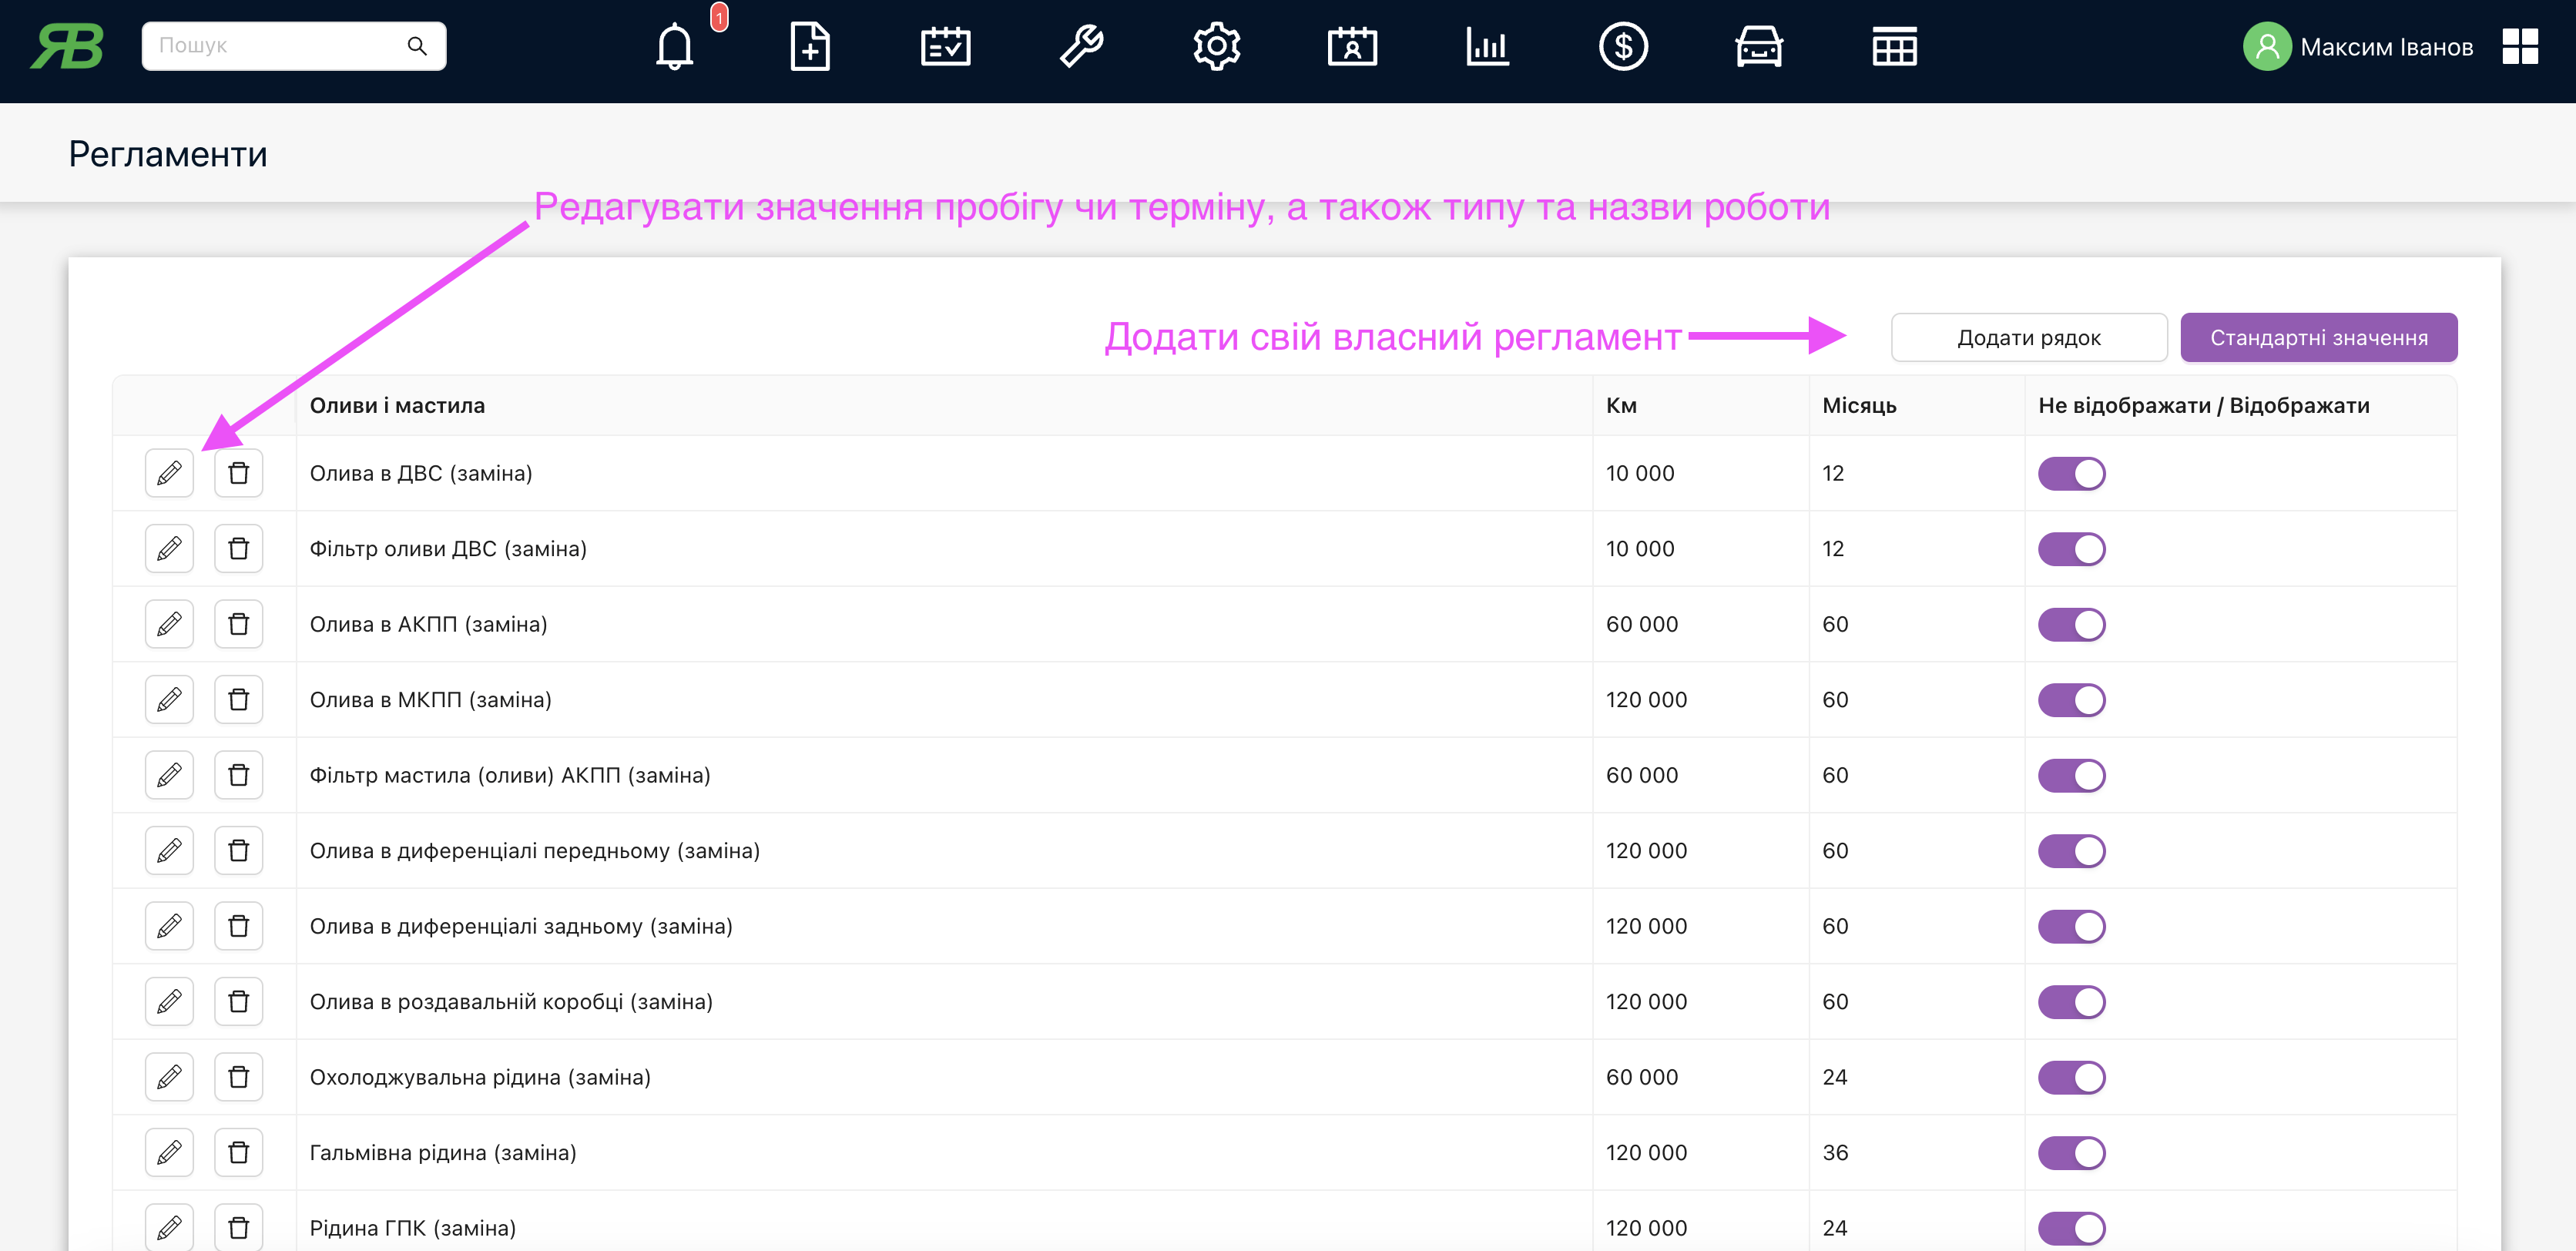Screen dimensions: 2576x1251
Task: Edit the 'Рідина ГПК (заміна)' row
Action: tap(169, 1227)
